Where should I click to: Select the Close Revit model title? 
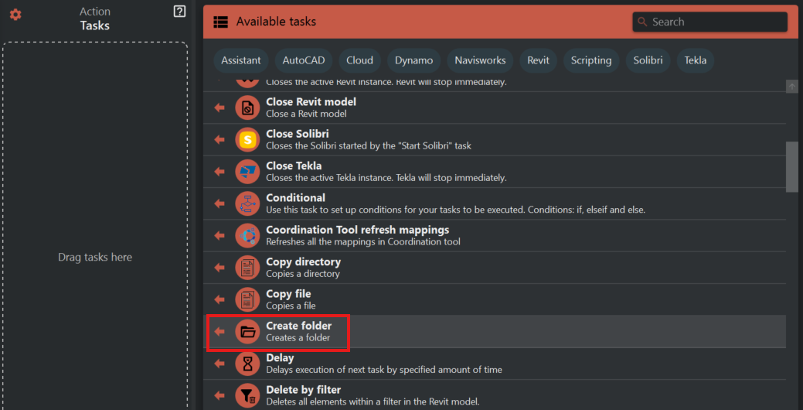click(x=311, y=102)
